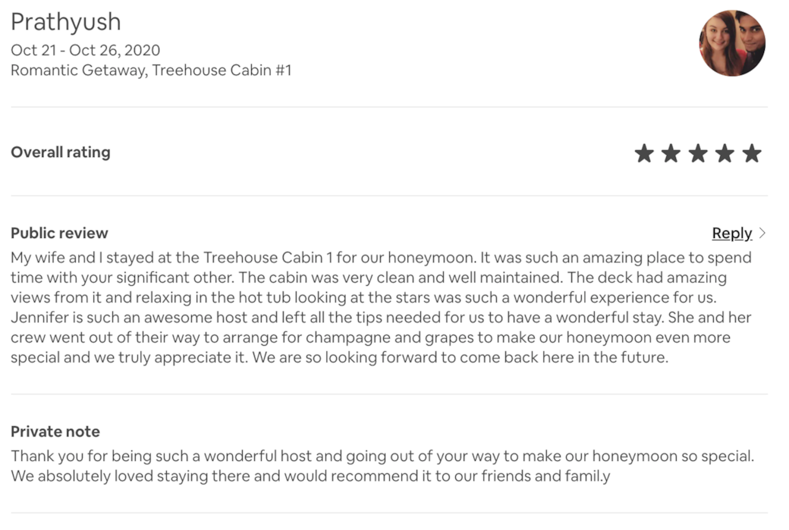
Task: Open the guest profile photo
Action: click(731, 43)
